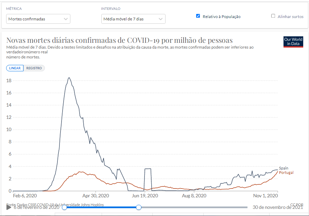309x216 pixels.
Task: Click the Métrica dropdown chevron arrow
Action: click(x=66, y=19)
